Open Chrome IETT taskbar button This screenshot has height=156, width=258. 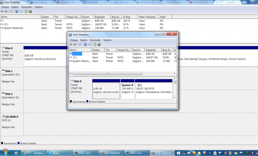pyautogui.click(x=34, y=153)
